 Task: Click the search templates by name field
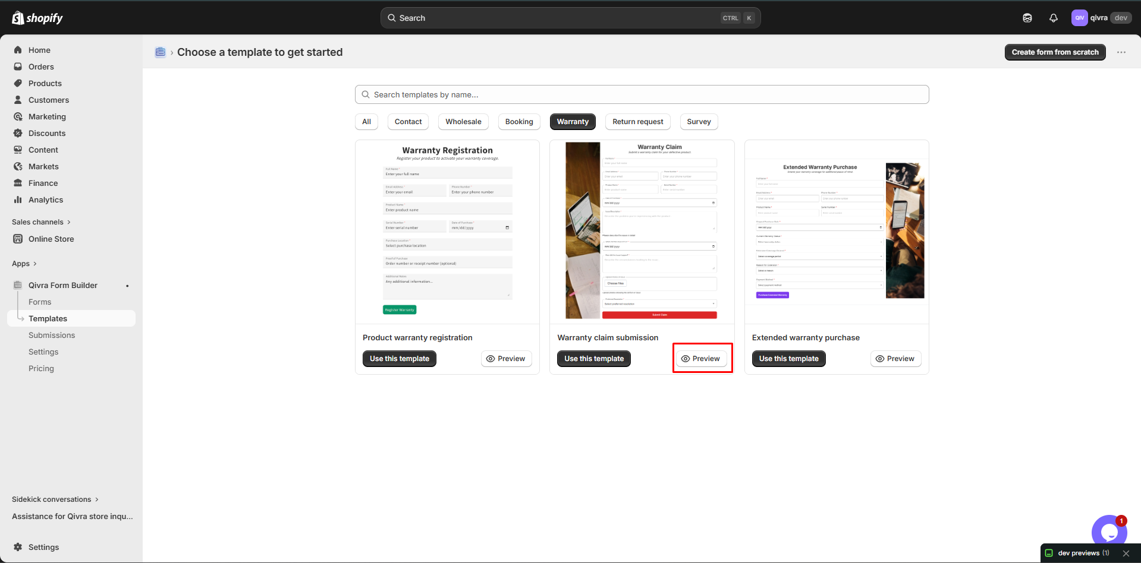[642, 94]
